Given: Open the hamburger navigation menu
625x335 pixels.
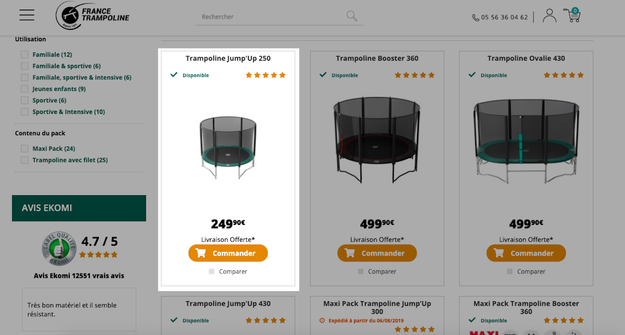Looking at the screenshot, I should [x=27, y=15].
